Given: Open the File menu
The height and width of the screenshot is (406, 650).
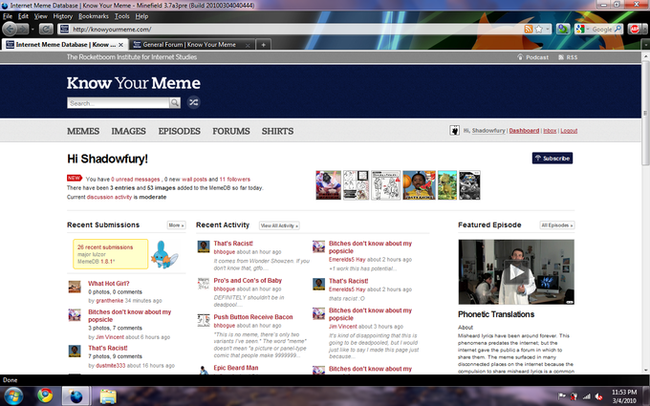Looking at the screenshot, I should tap(8, 16).
